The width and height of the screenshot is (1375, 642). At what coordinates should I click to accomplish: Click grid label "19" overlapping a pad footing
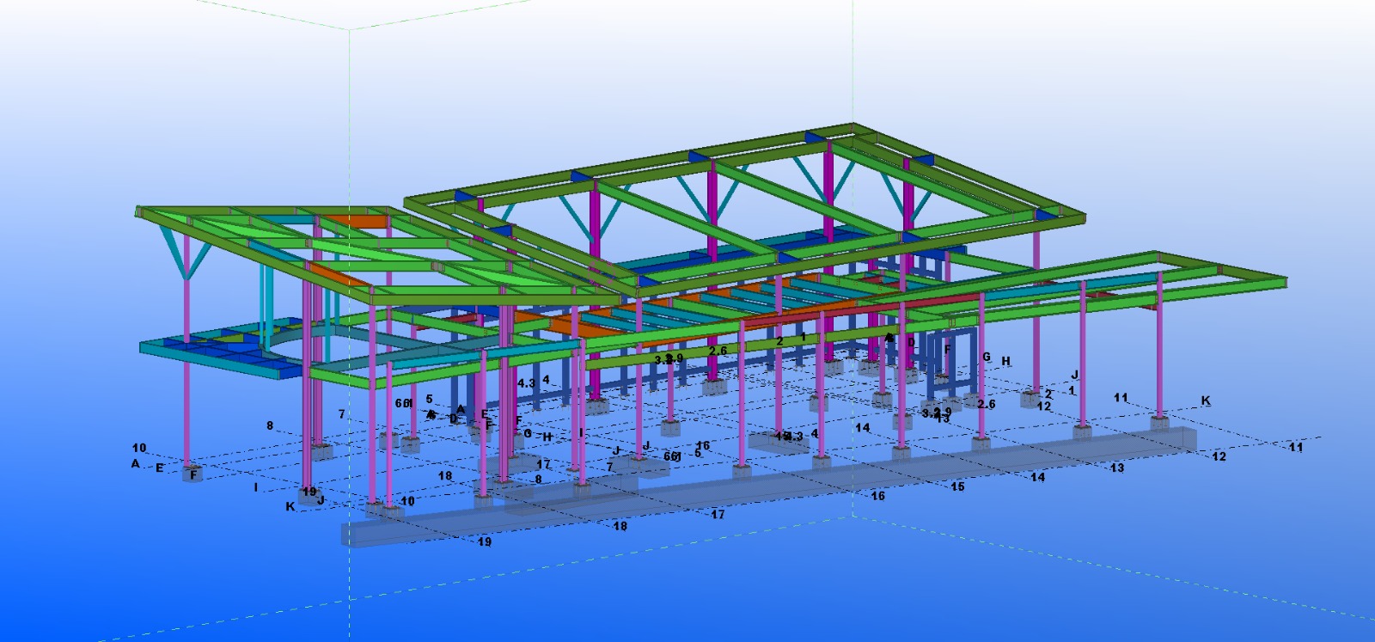click(x=309, y=492)
